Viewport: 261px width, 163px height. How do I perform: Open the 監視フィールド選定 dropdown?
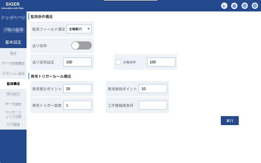click(x=79, y=29)
